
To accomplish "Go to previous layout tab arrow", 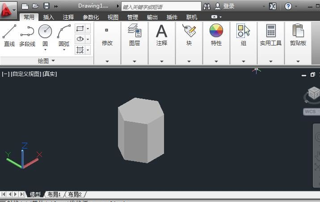I will [10, 194].
